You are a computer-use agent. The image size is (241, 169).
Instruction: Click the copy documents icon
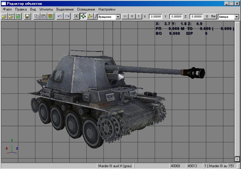click(37, 16)
